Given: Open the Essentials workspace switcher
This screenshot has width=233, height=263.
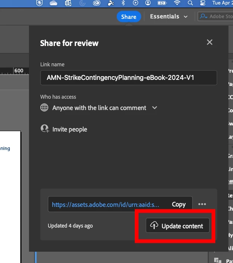Looking at the screenshot, I should point(169,17).
